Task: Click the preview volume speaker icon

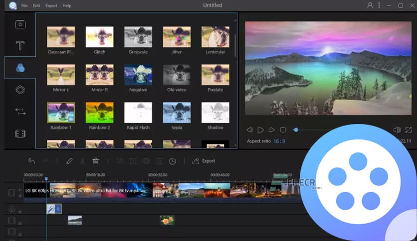Action: pos(397,130)
